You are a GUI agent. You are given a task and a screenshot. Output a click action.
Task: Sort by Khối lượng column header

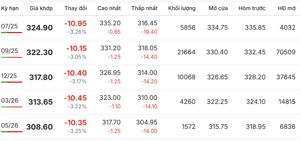click(x=182, y=8)
